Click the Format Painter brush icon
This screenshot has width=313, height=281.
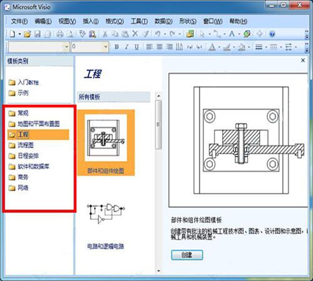[x=145, y=34]
